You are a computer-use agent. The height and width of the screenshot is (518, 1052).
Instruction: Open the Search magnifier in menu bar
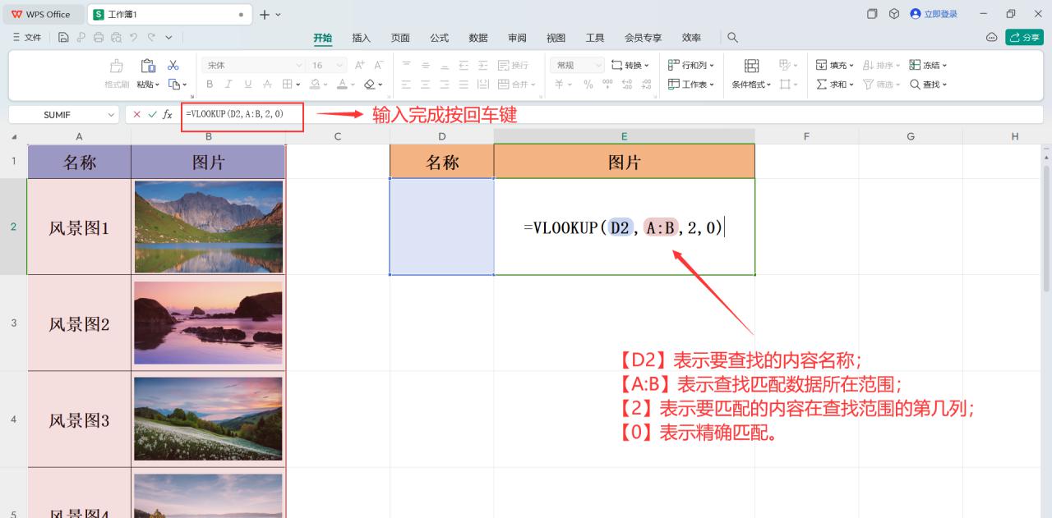[732, 38]
